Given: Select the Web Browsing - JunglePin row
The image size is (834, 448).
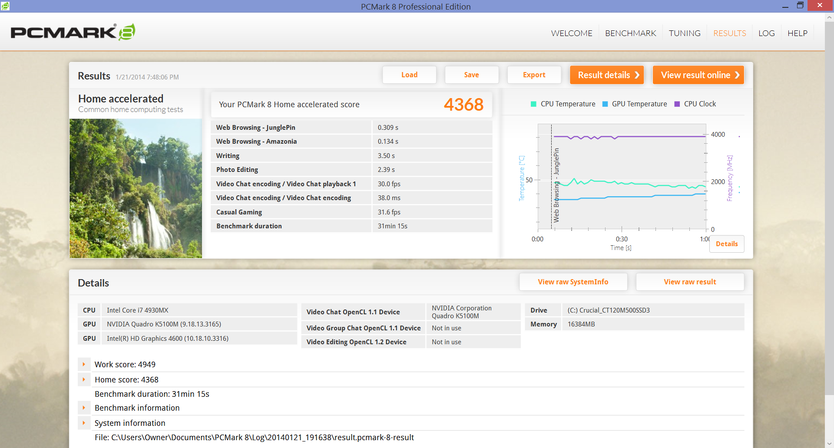Looking at the screenshot, I should [351, 127].
